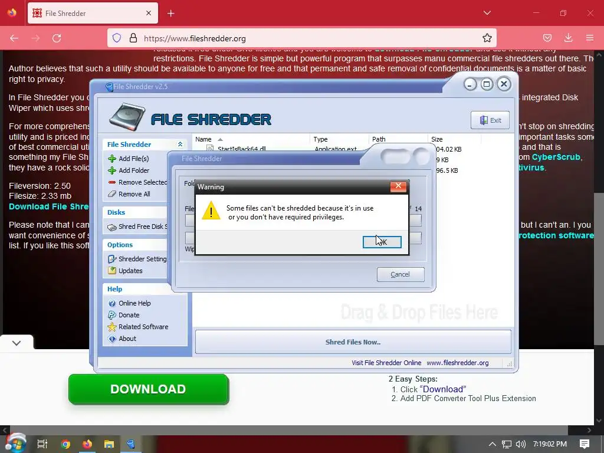This screenshot has height=453, width=604.
Task: Click the tracking protection shield icon
Action: pos(117,38)
